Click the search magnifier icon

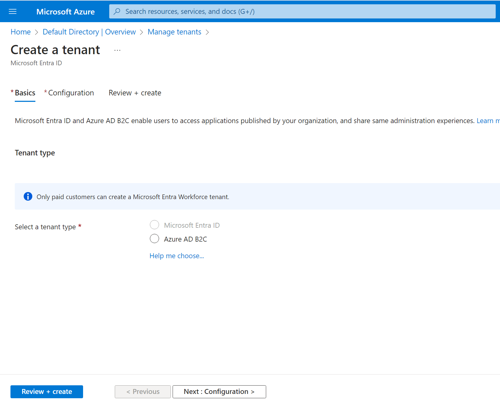pos(117,11)
